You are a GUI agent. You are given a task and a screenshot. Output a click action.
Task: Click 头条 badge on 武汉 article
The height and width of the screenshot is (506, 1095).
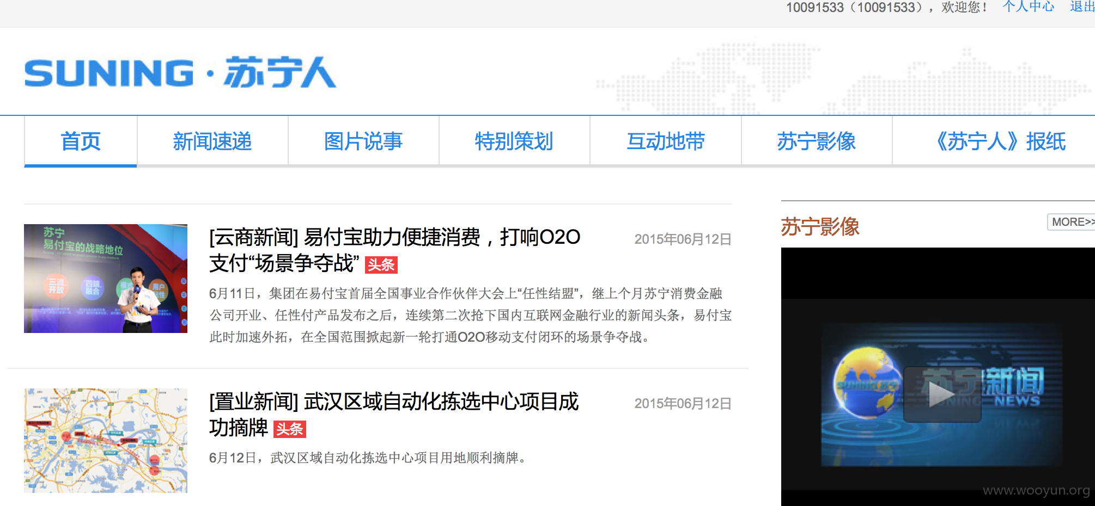(x=289, y=429)
